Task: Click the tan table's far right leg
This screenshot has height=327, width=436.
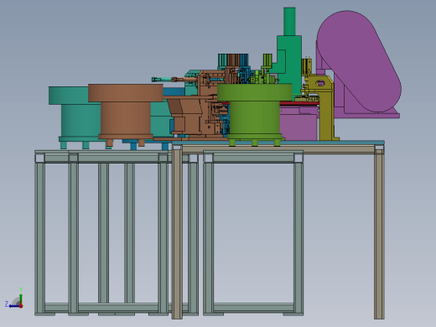Action: tap(379, 234)
